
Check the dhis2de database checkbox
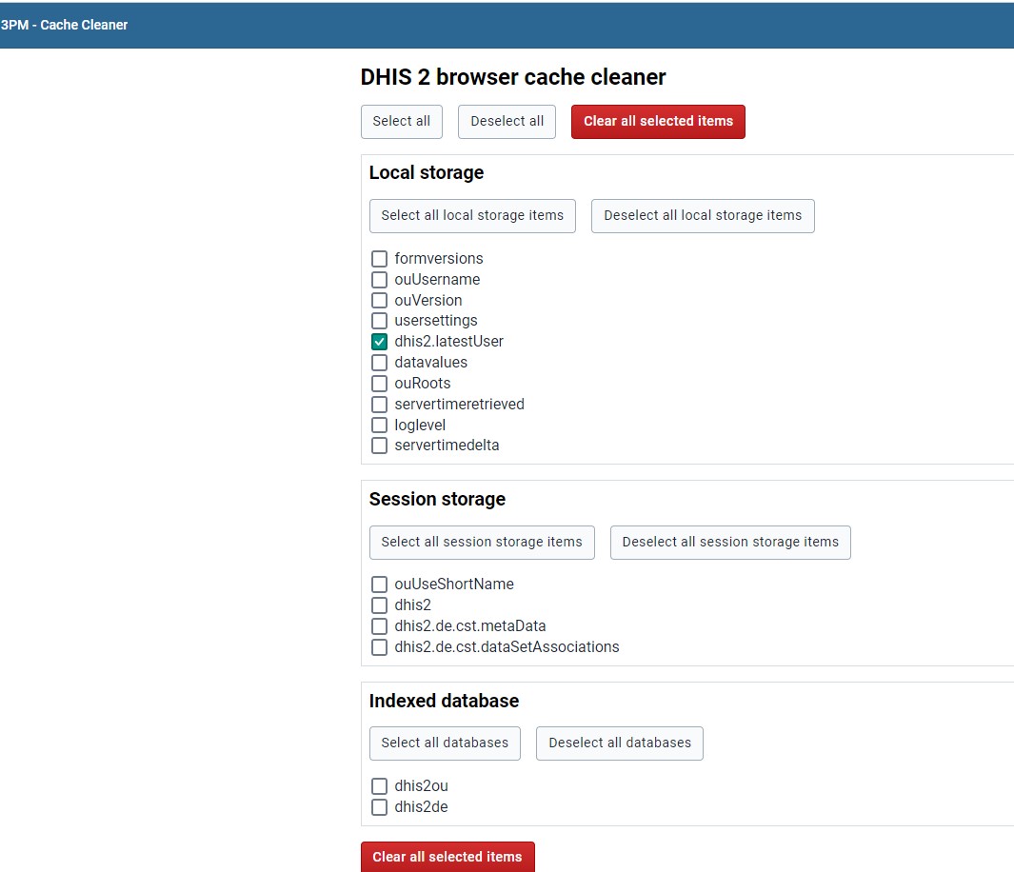(380, 807)
